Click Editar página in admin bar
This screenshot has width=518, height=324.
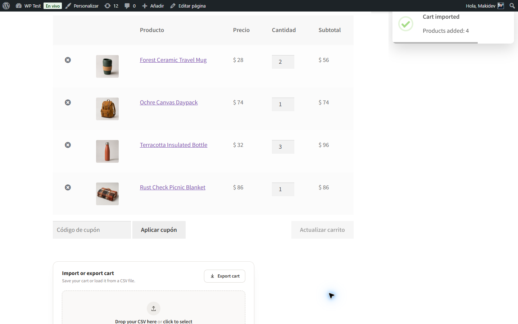pyautogui.click(x=188, y=6)
